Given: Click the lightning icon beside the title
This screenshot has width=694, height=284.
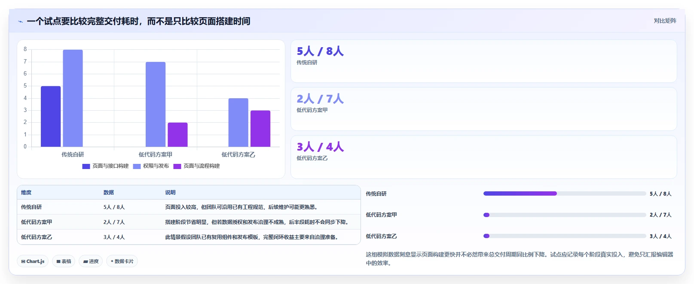Looking at the screenshot, I should (x=20, y=21).
